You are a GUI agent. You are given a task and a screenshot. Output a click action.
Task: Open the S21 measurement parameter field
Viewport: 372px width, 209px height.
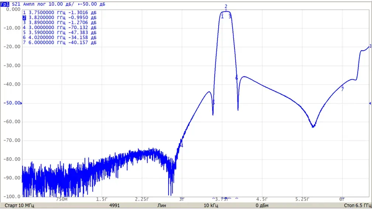point(16,4)
